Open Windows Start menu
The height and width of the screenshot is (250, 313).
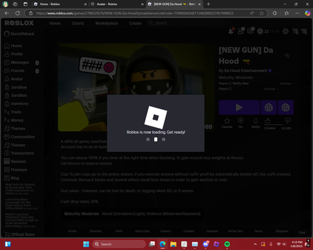(x=86, y=244)
